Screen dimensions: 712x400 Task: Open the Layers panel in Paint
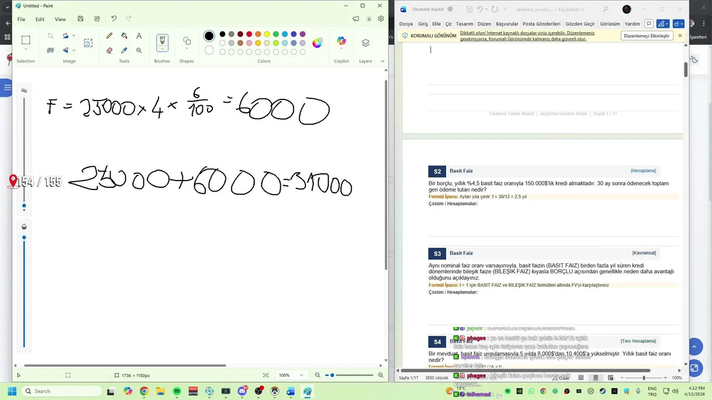365,43
